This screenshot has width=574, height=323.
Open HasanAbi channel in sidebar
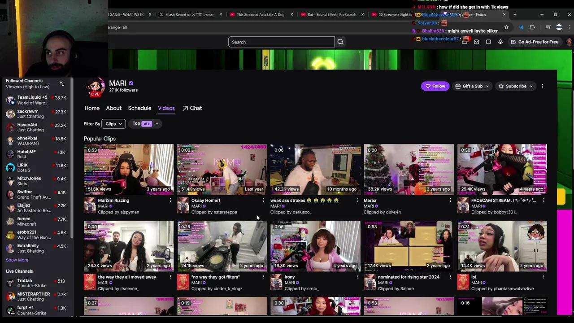pyautogui.click(x=36, y=127)
